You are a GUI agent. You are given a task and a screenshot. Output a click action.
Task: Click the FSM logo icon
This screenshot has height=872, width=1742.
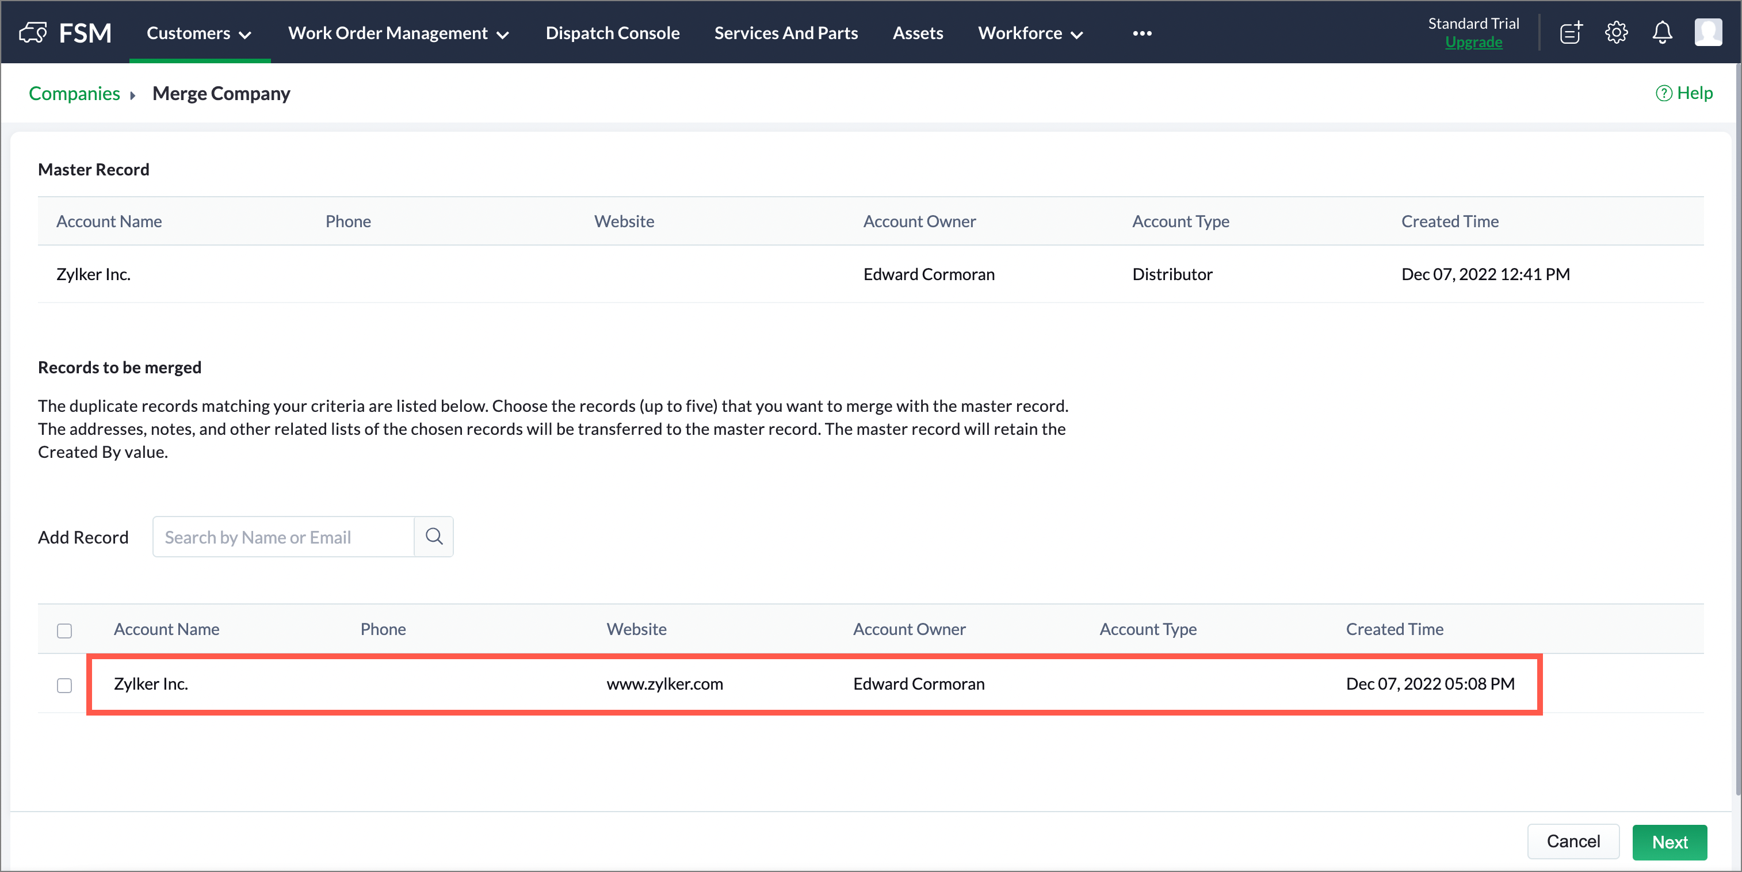[x=32, y=32]
